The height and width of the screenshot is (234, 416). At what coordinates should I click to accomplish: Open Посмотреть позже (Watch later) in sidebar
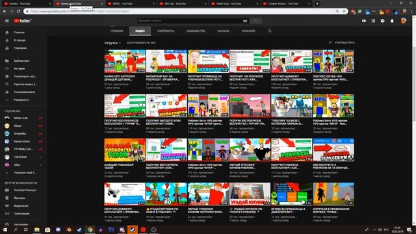[23, 77]
